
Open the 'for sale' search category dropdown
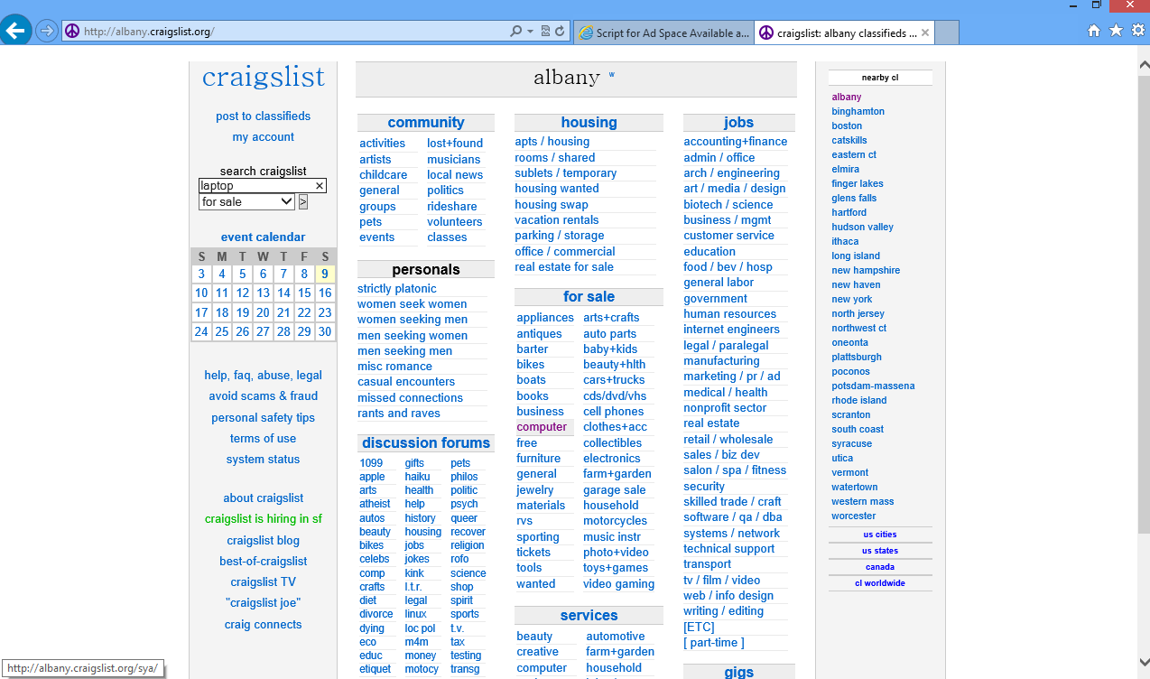tap(246, 202)
